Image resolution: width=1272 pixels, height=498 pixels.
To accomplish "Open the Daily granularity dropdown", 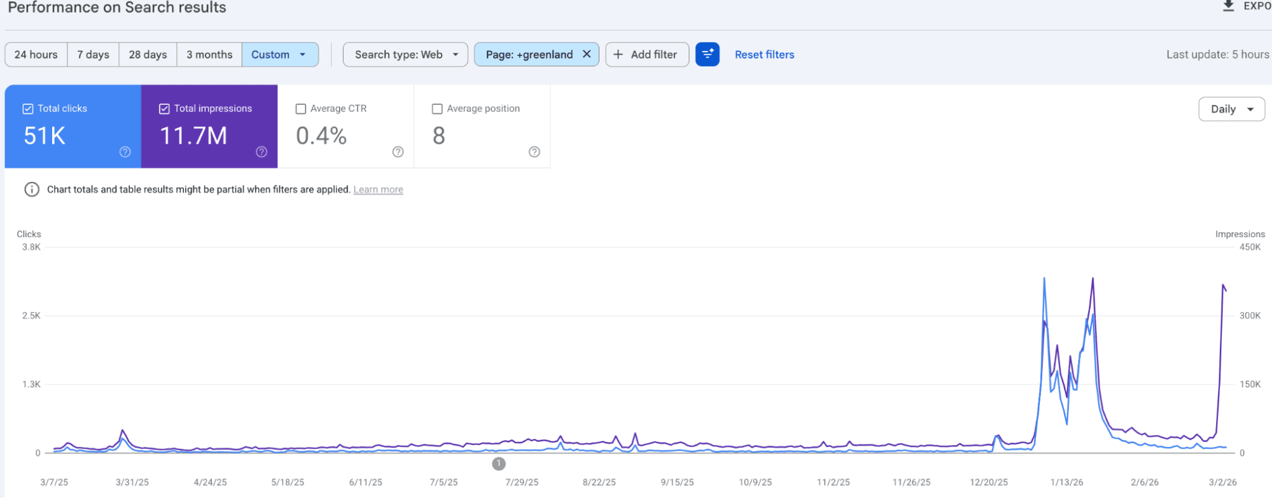I will coord(1231,109).
